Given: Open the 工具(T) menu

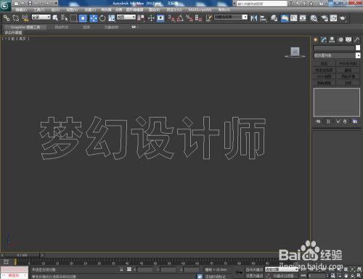Looking at the screenshot, I should 39,9.
